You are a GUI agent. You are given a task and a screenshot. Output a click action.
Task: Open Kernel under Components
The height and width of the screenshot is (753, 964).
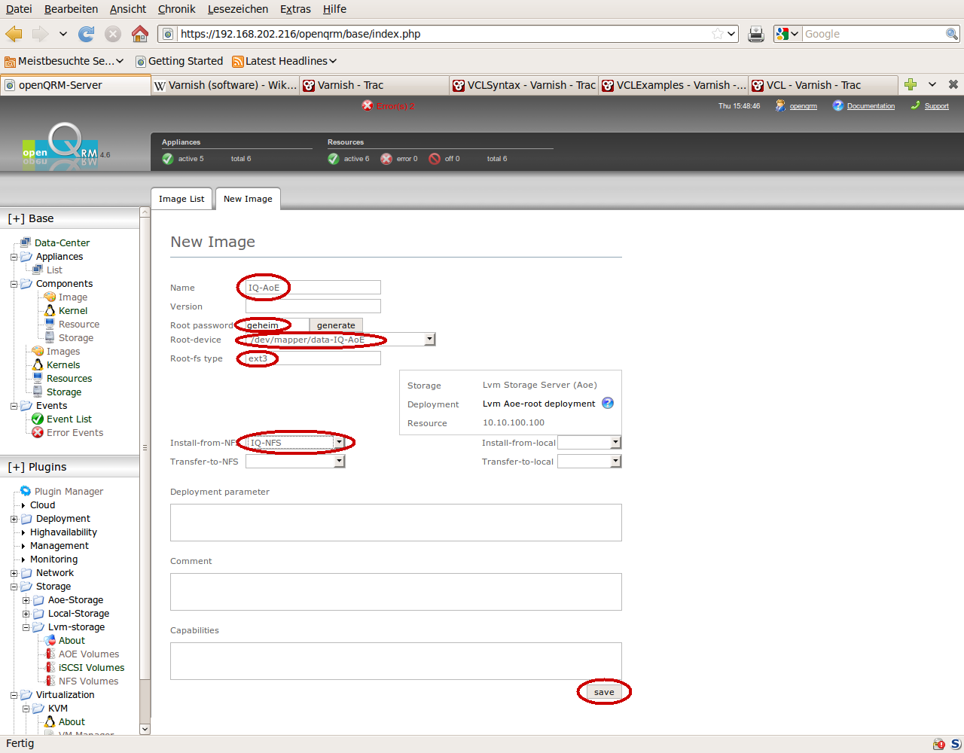pos(73,311)
